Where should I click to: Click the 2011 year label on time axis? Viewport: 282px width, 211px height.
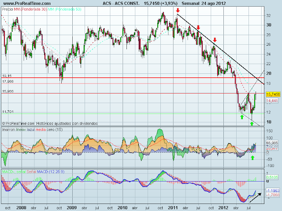point(173,208)
